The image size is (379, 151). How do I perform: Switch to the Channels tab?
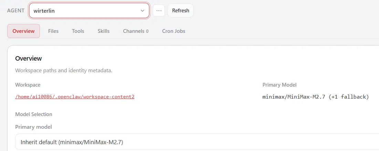[134, 31]
